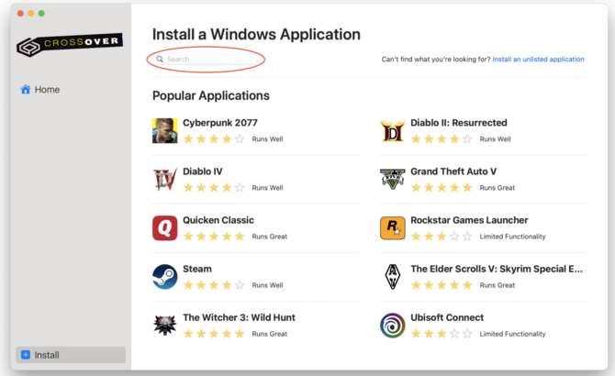
Task: Click the red Quicken Classic icon
Action: (x=164, y=228)
